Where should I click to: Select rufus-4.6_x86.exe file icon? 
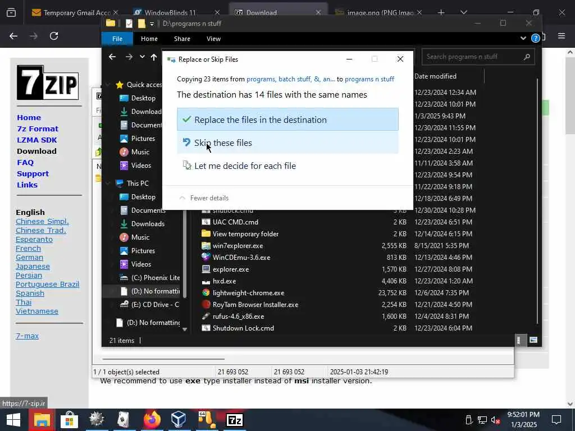click(x=206, y=317)
